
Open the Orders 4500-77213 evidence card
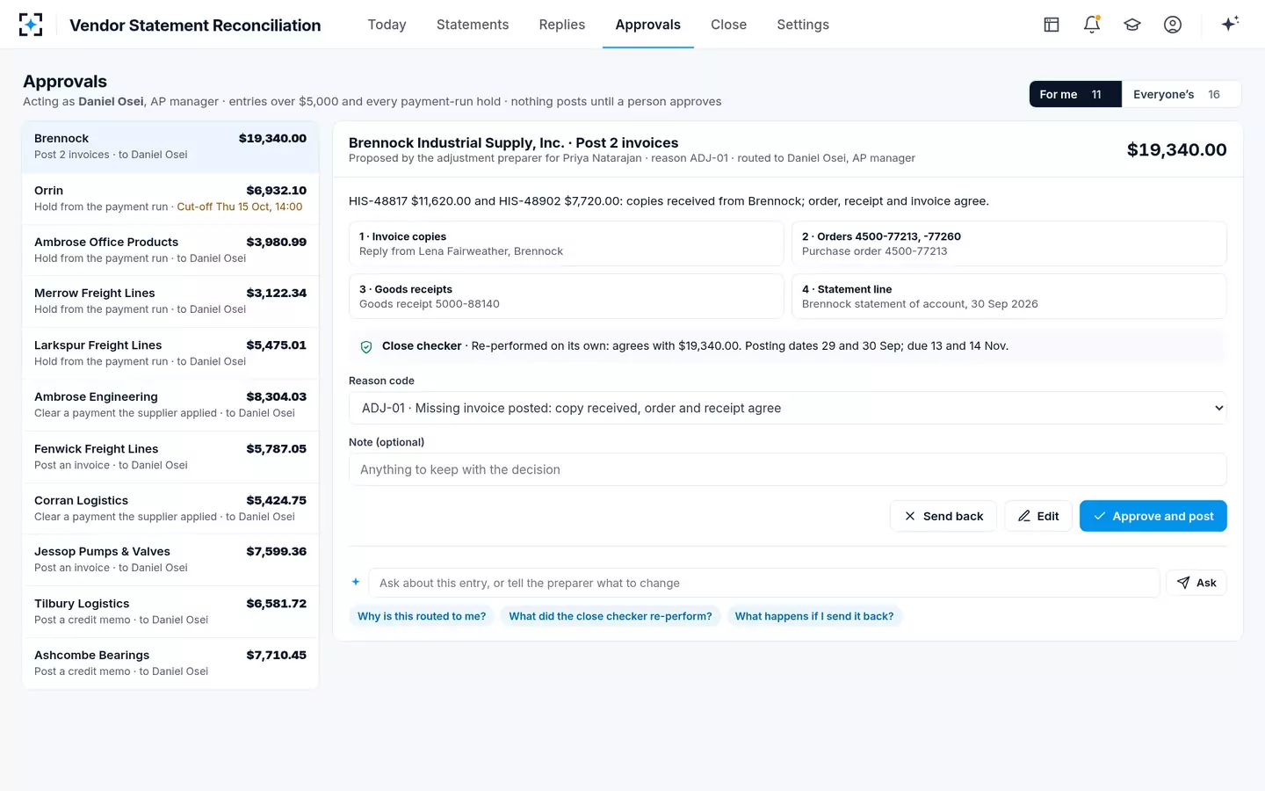[1009, 243]
